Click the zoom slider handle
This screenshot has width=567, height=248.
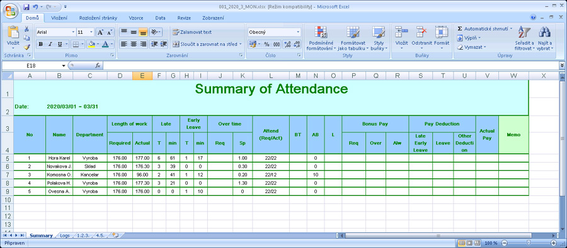pyautogui.click(x=529, y=243)
